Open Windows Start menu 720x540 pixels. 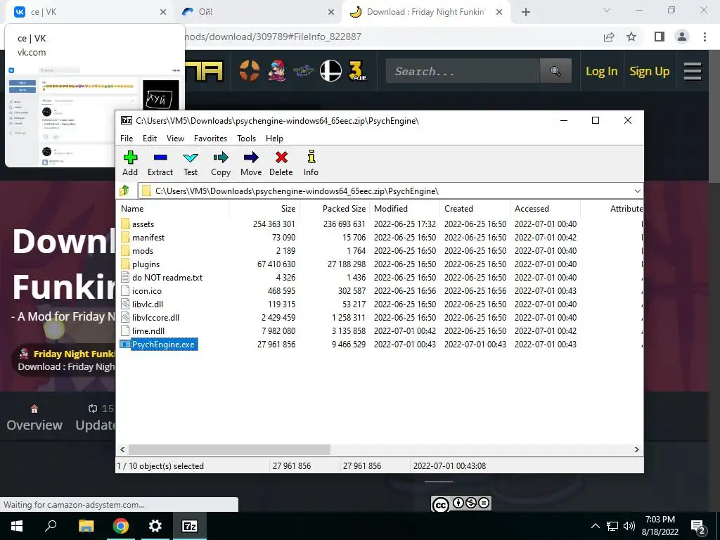(x=17, y=526)
